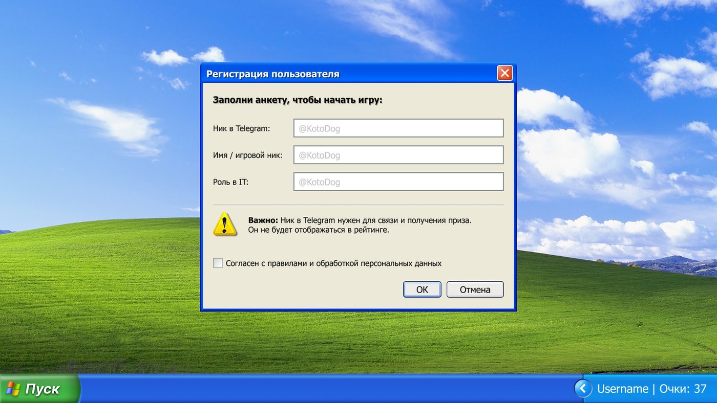Click the Windows flag logo on Пуск

(13, 389)
